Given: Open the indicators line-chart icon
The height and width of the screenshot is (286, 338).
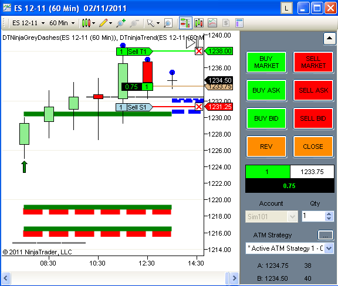Looking at the screenshot, I should click(212, 23).
